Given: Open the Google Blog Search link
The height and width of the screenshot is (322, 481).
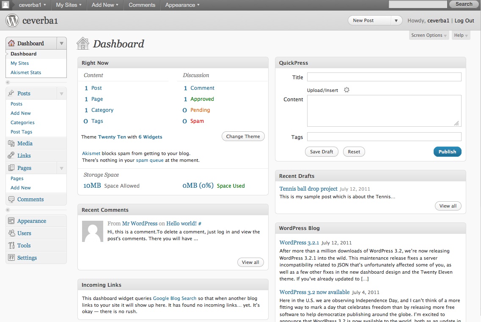Looking at the screenshot, I should pos(175,298).
